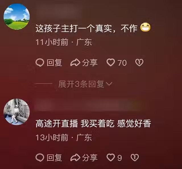
Task: Tap the 13小时前 · 广东 timestamp
Action: [x=64, y=137]
